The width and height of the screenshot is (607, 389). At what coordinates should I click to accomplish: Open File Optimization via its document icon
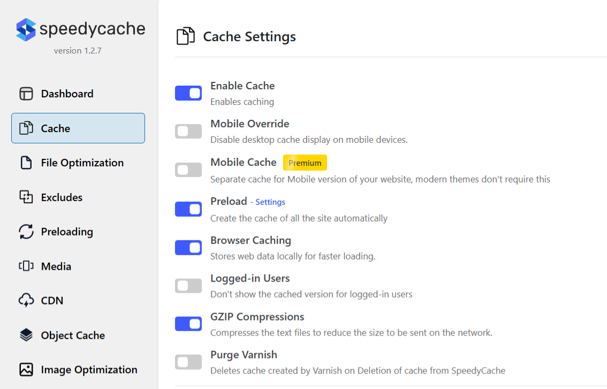click(x=26, y=162)
